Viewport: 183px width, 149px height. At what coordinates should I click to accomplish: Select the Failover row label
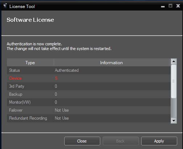tap(16, 110)
